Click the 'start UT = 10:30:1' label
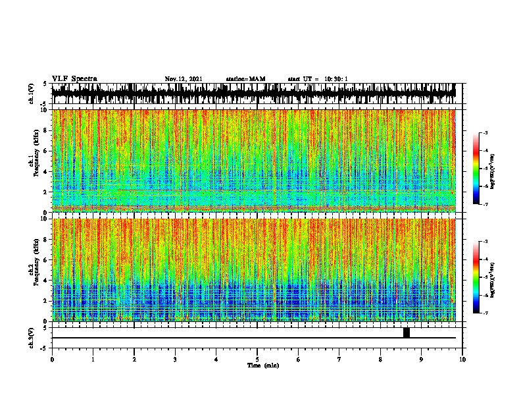Viewport: 521px width, 403px height. (318, 79)
